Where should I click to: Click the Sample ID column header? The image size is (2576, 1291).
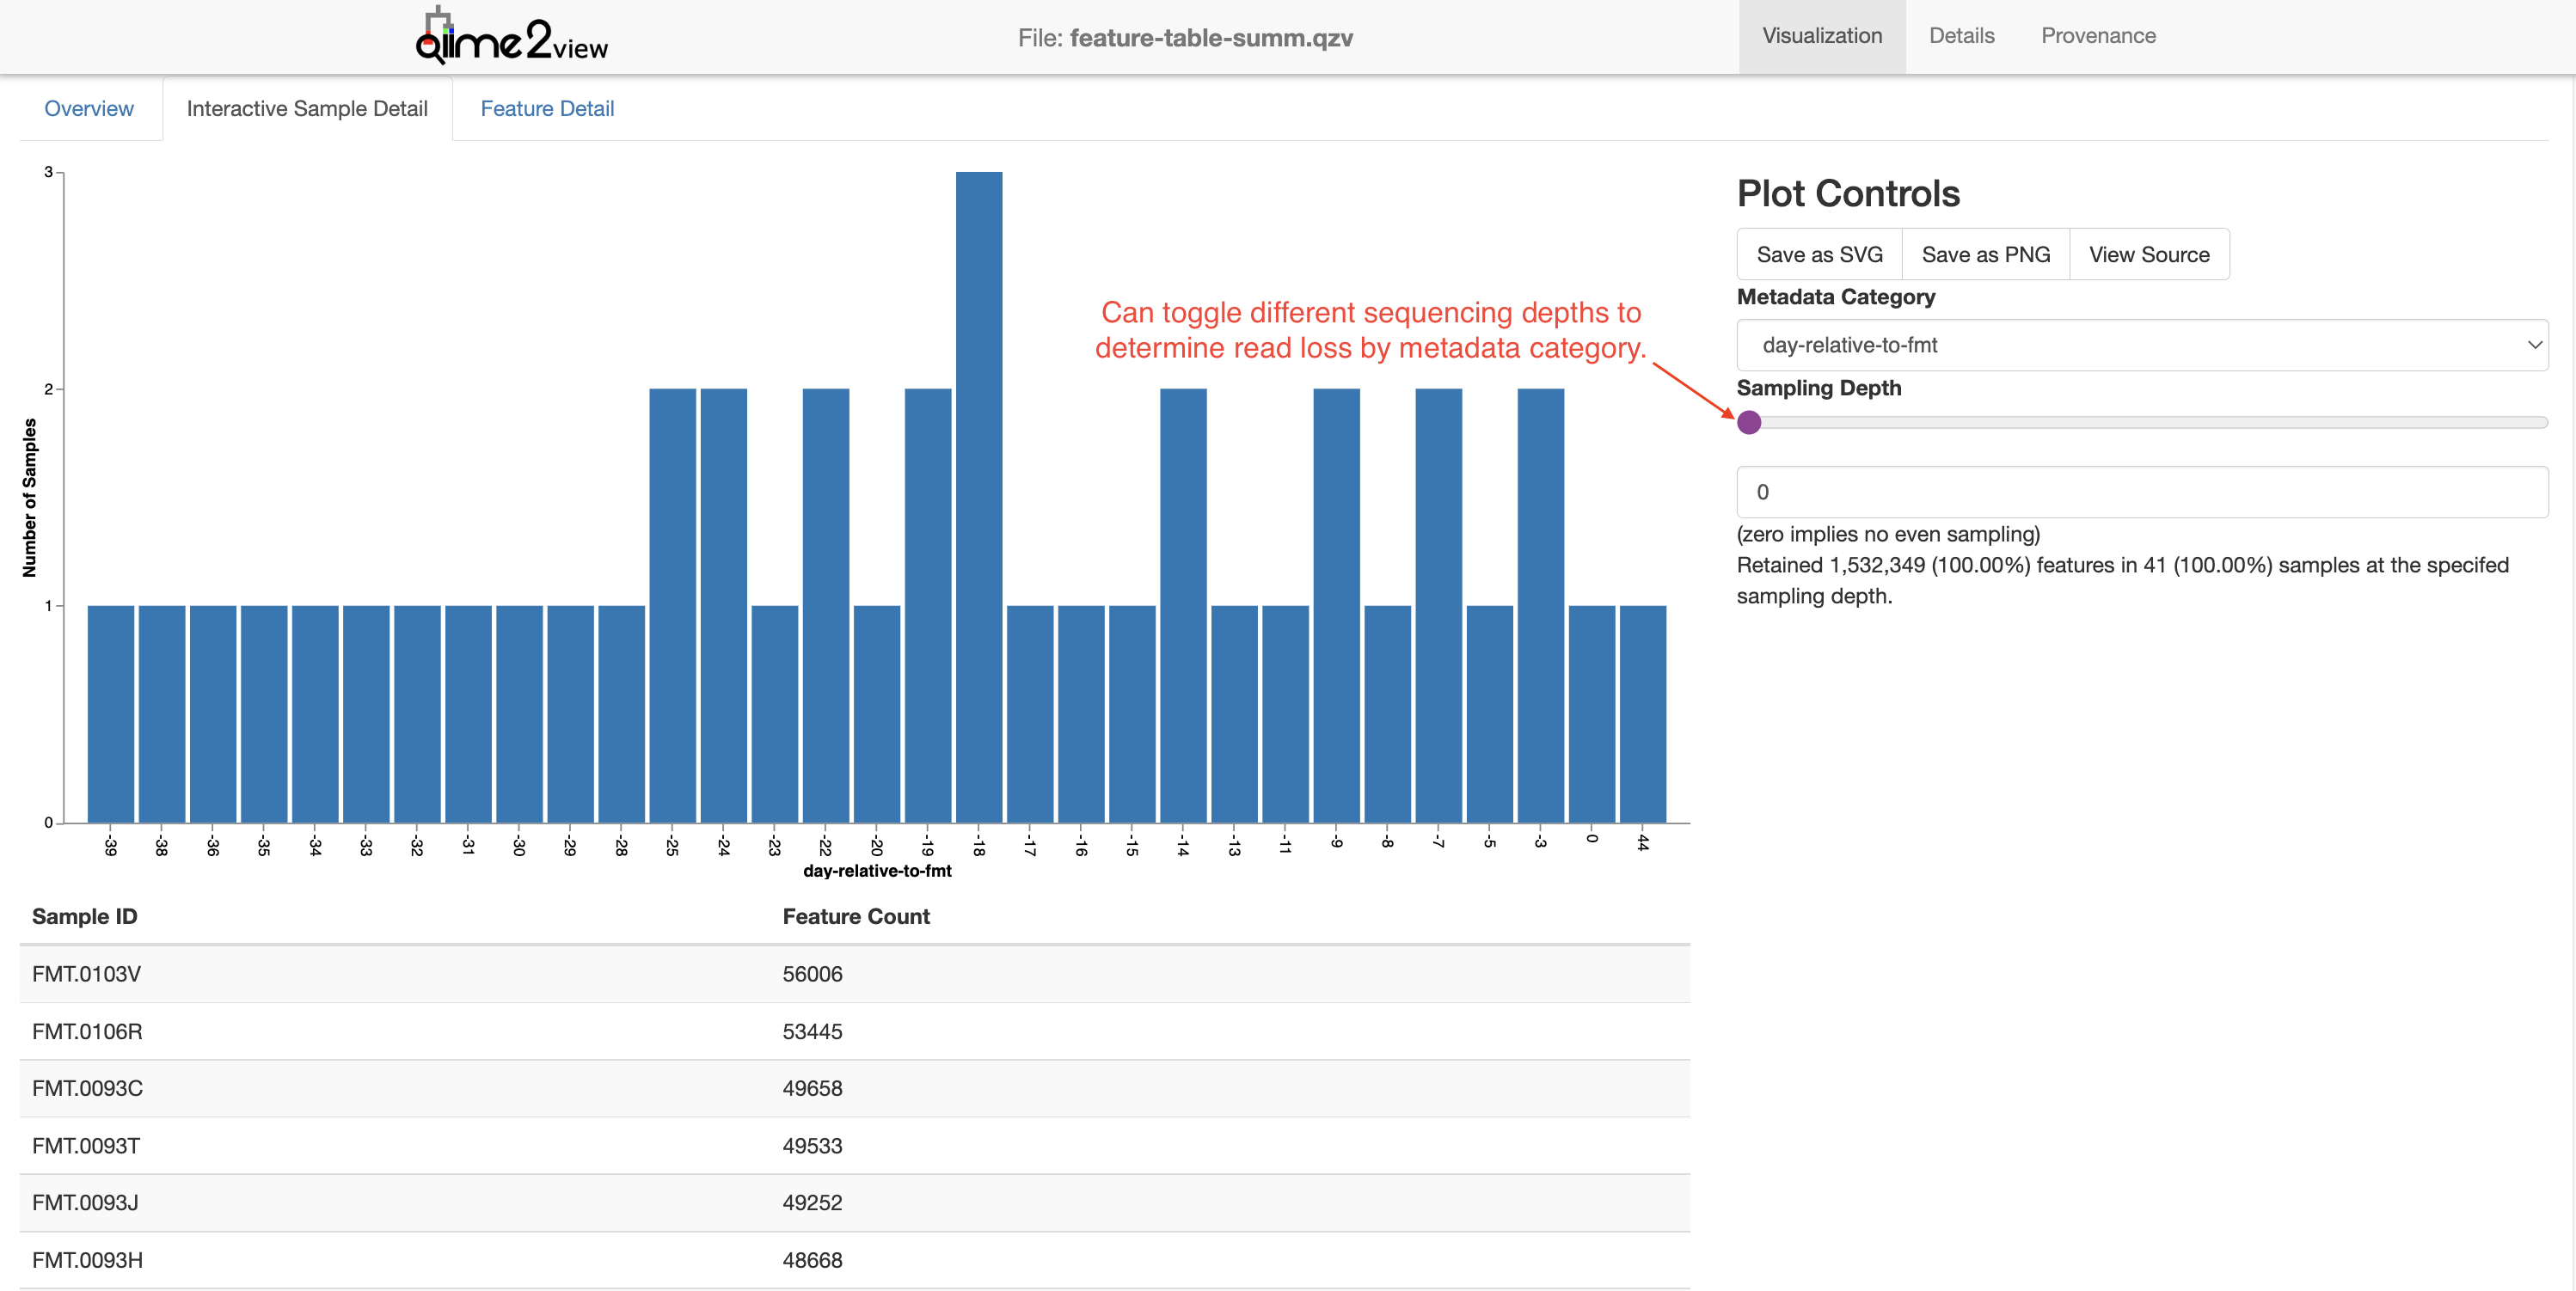point(85,916)
